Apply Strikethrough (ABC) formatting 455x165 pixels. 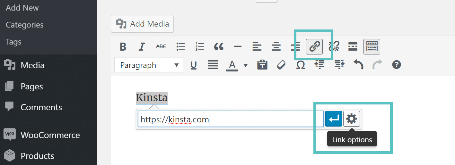pos(161,47)
